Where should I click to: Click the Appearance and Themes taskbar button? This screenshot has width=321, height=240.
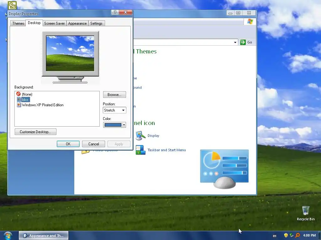pos(44,236)
